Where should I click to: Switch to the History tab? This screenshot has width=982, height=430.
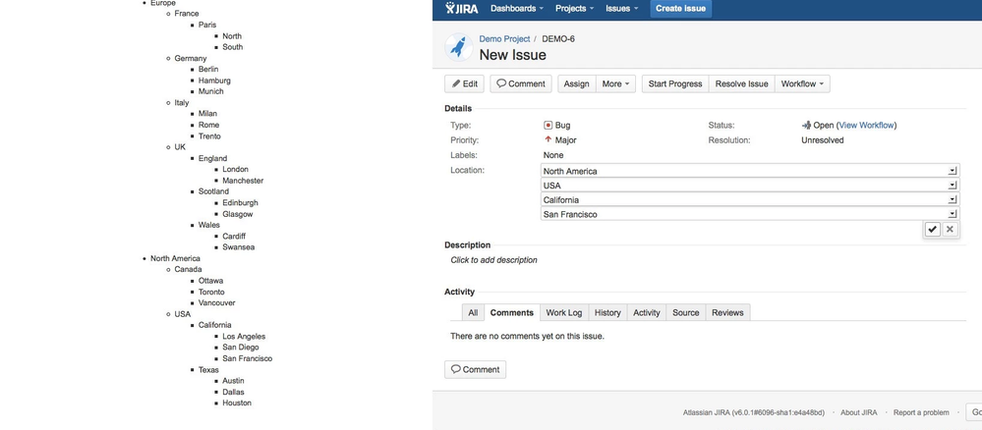point(607,312)
